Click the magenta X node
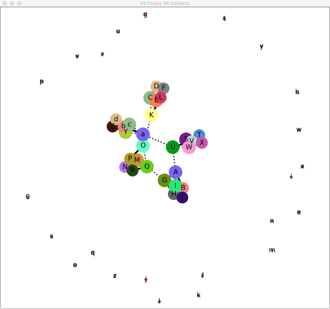Screen dimensions: 330x309 coord(203,143)
